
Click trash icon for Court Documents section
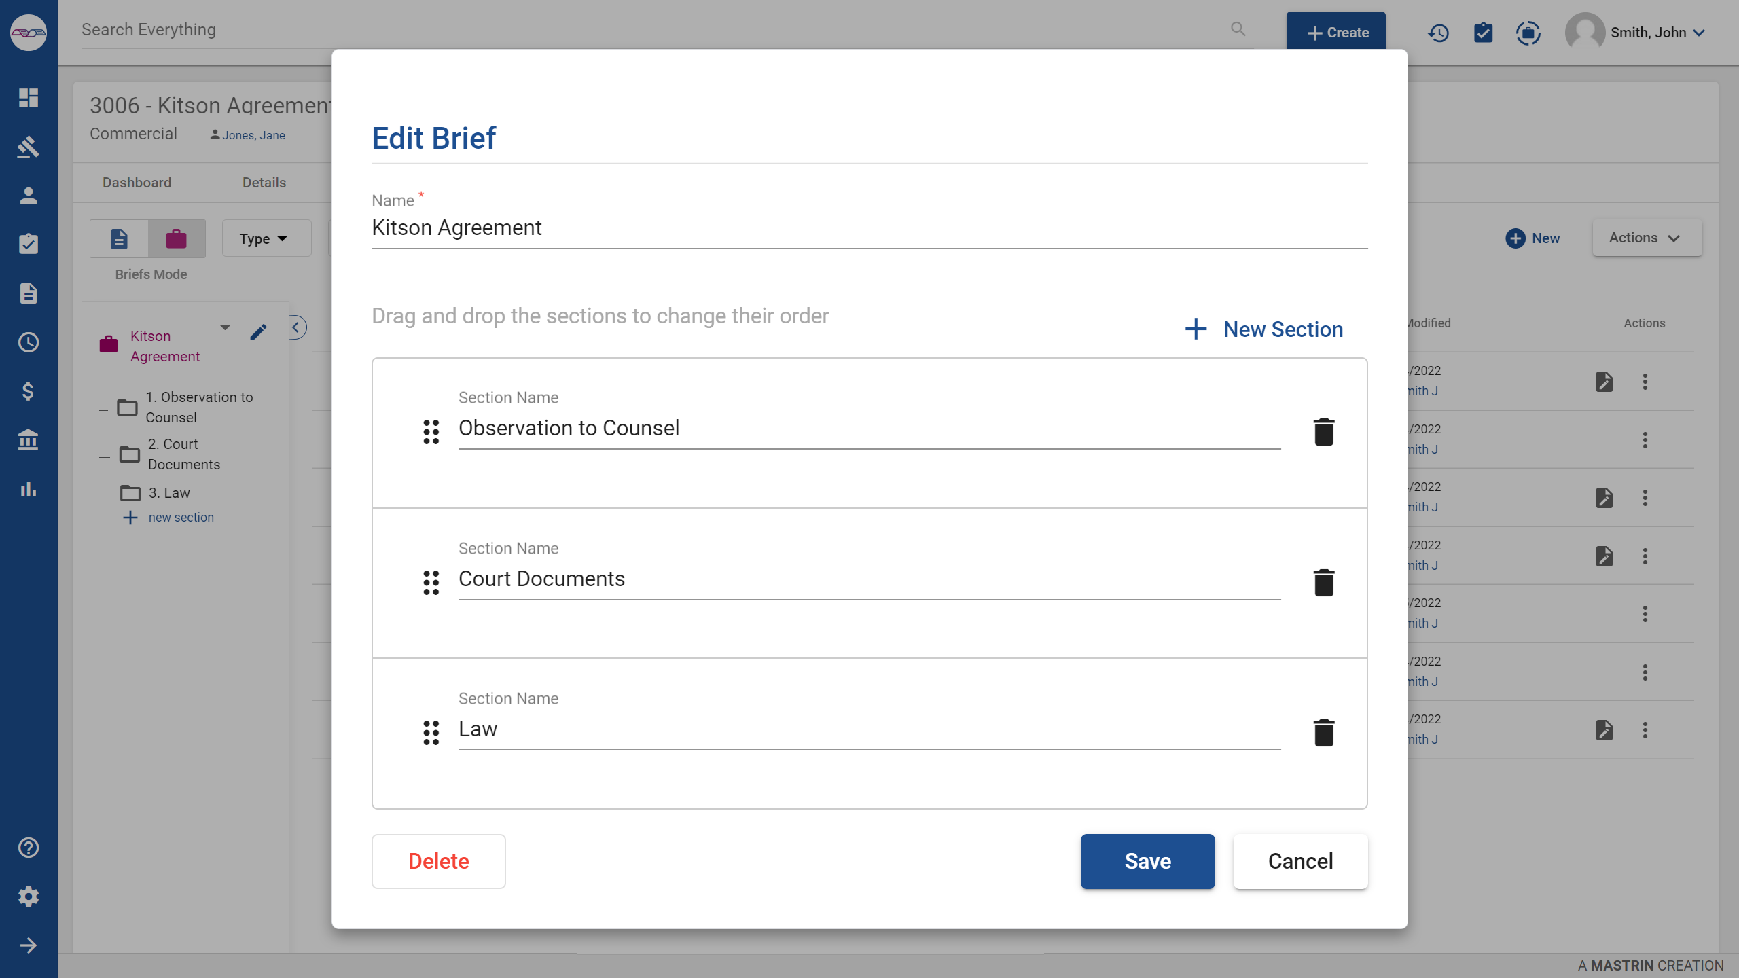(1323, 583)
